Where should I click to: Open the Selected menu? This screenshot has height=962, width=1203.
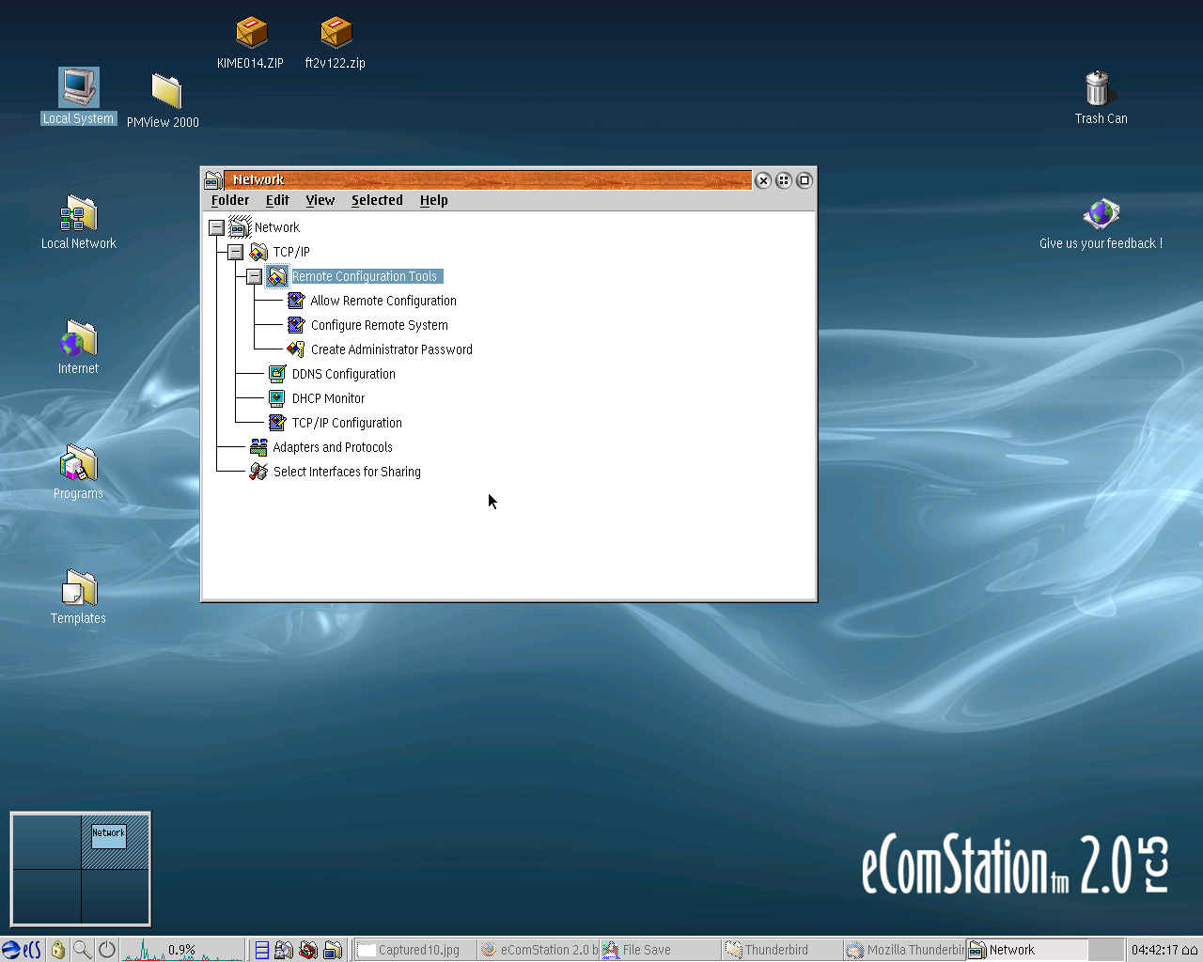point(377,200)
